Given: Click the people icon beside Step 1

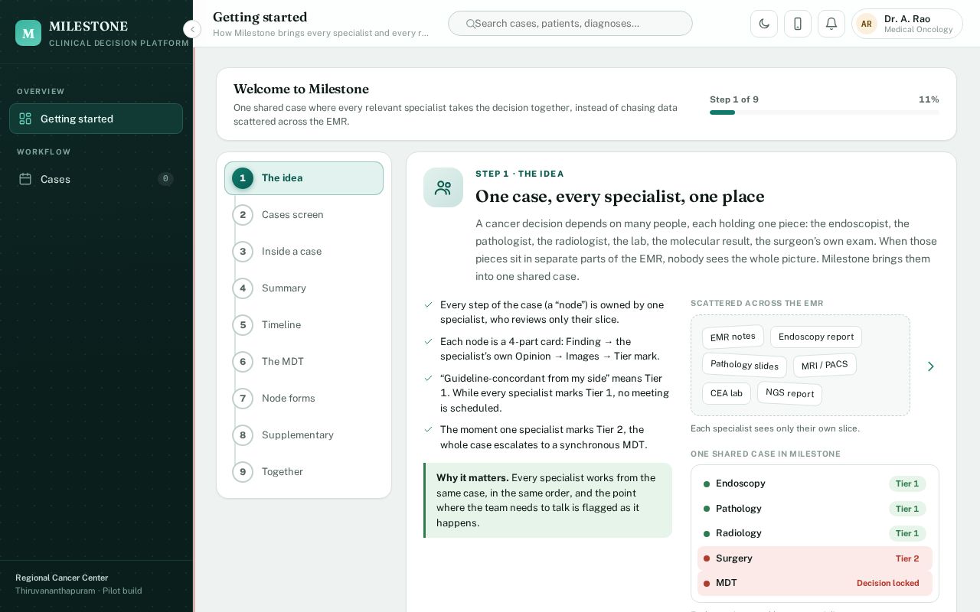Looking at the screenshot, I should [443, 187].
